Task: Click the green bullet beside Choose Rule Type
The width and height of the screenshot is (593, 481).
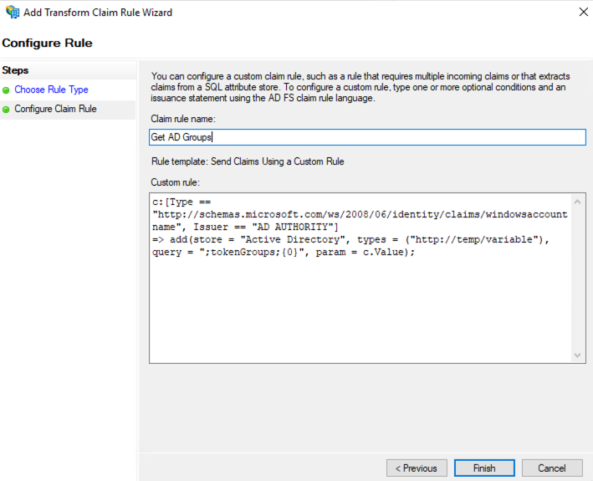Action: 6,90
